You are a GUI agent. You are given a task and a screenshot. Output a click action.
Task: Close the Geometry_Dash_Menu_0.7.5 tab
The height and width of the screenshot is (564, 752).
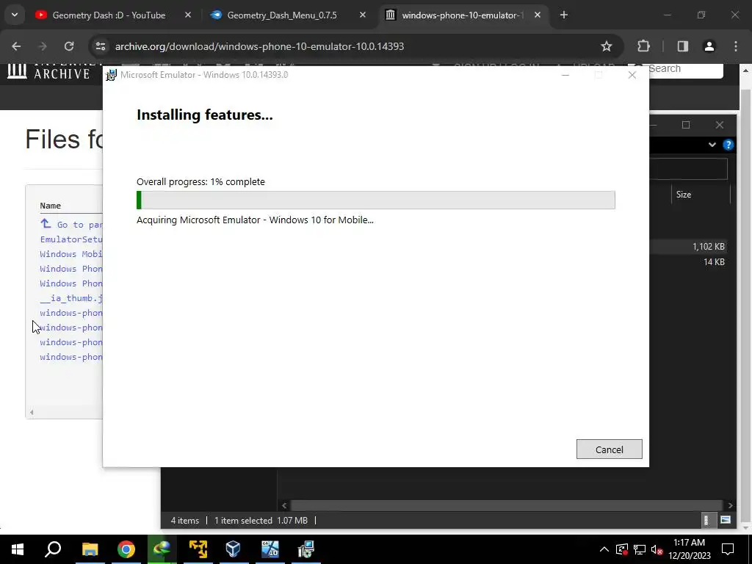[x=363, y=15]
